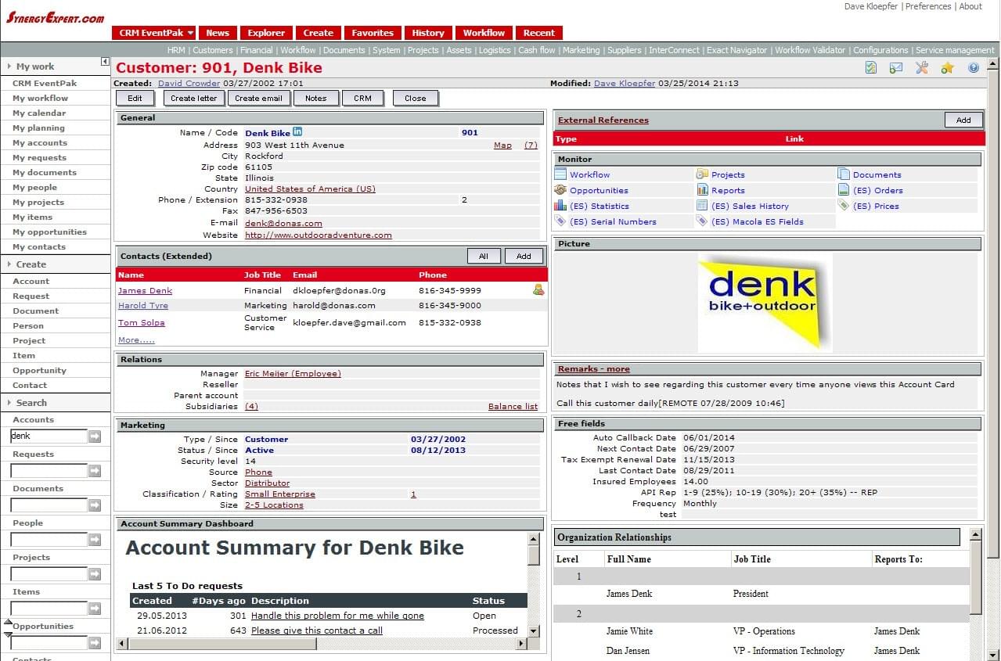Open the Create top menu
Screen dimensions: 1001x661
(x=319, y=33)
